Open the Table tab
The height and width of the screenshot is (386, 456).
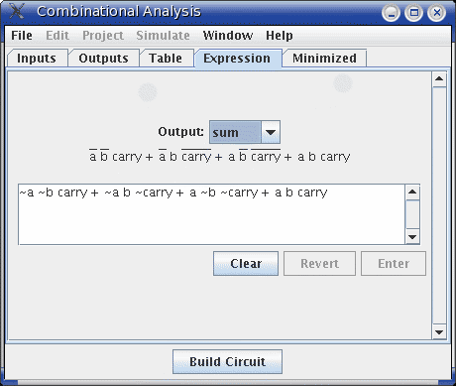click(166, 59)
